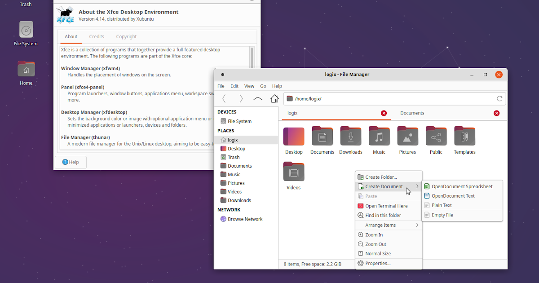Open View menu in File Manager
Viewport: 539px width, 283px height.
pyautogui.click(x=249, y=86)
